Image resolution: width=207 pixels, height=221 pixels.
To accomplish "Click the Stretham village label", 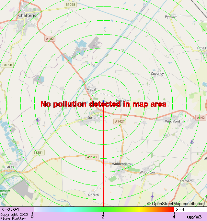I will pyautogui.click(x=186, y=181).
